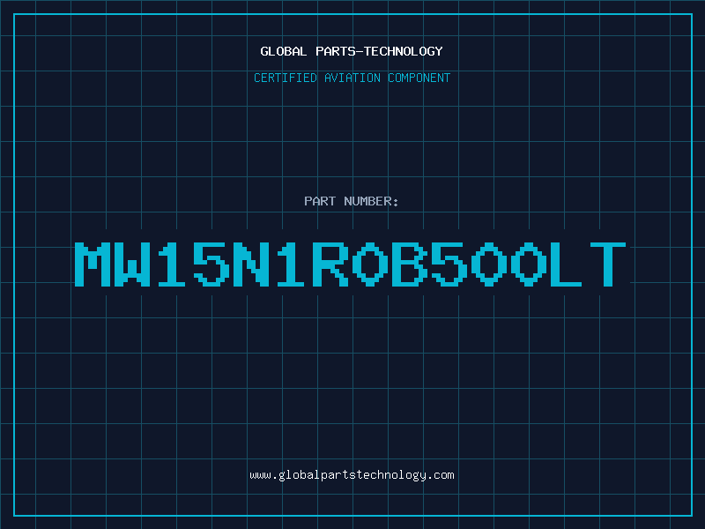Click the gray word PART in the label

point(320,201)
